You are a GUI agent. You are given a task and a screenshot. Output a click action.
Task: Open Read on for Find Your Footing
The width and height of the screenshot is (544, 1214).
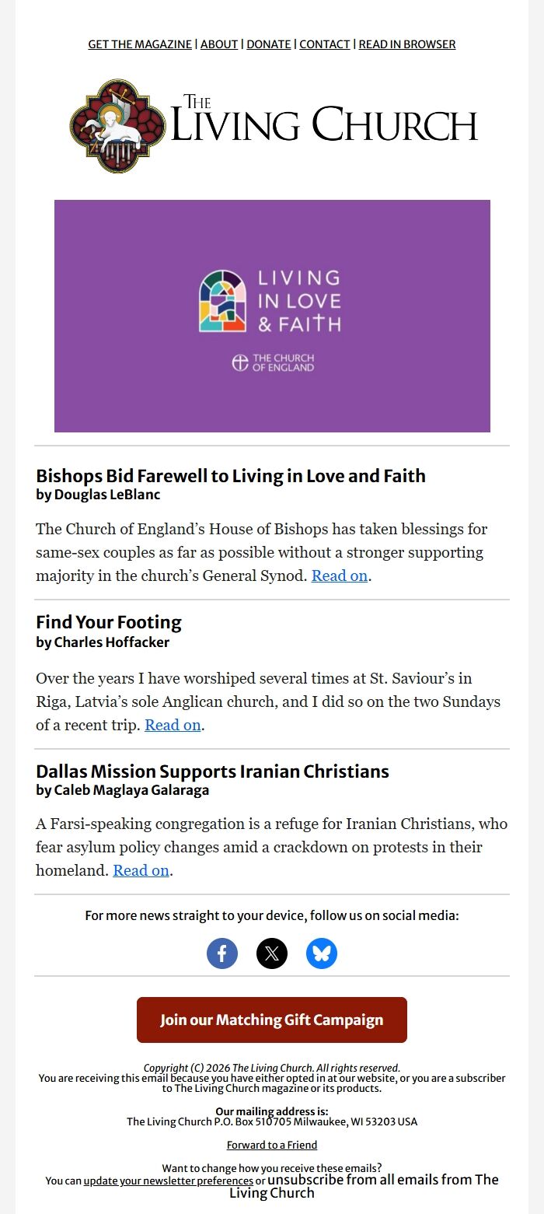coord(172,725)
